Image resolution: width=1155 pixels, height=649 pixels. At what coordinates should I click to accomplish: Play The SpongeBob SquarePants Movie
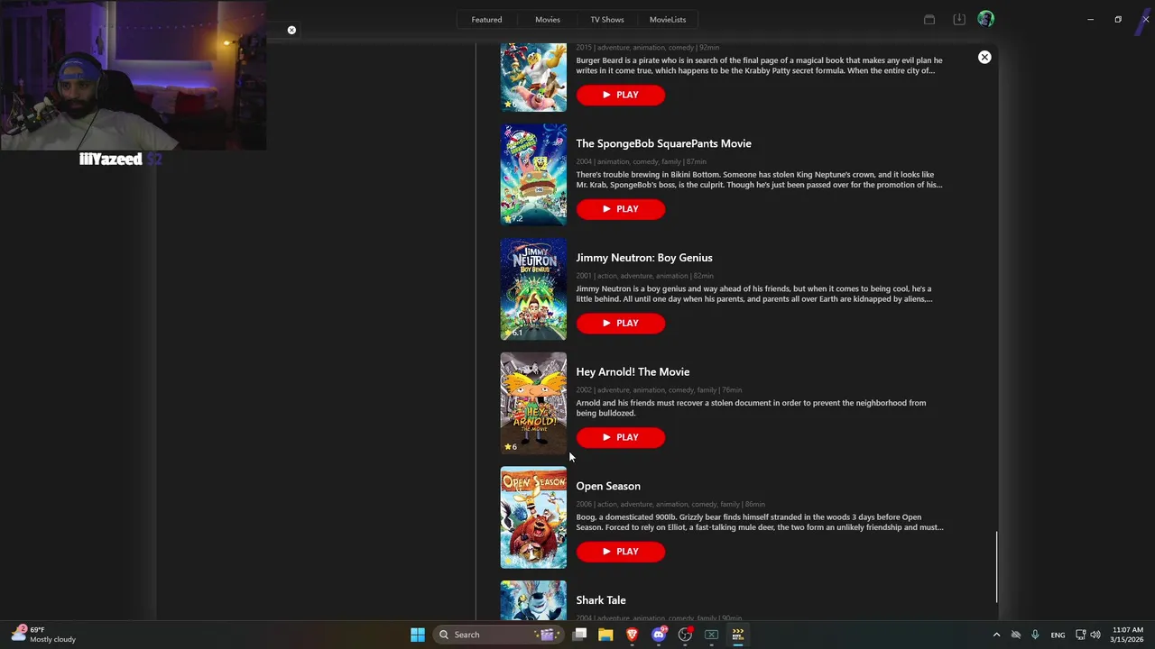tap(621, 209)
